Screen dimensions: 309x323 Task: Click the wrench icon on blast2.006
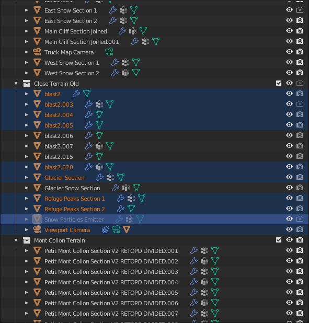click(x=89, y=135)
